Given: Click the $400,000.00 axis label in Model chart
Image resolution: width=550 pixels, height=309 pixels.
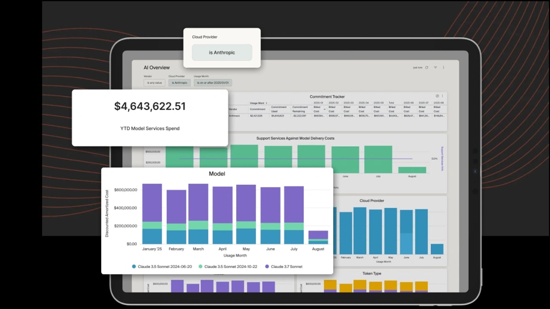Looking at the screenshot, I should click(x=126, y=208).
